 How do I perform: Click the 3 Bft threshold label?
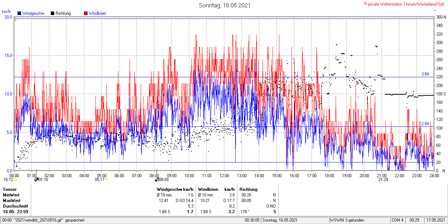[x=425, y=74]
